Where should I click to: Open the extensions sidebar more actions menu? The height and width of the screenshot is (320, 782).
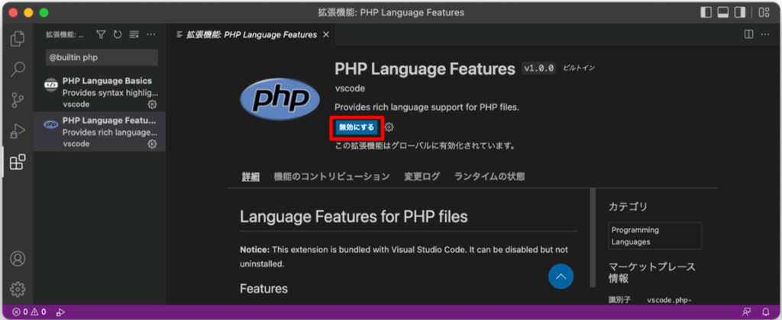tap(151, 34)
